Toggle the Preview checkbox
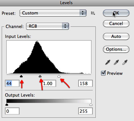This screenshot has width=134, height=121. pyautogui.click(x=103, y=73)
